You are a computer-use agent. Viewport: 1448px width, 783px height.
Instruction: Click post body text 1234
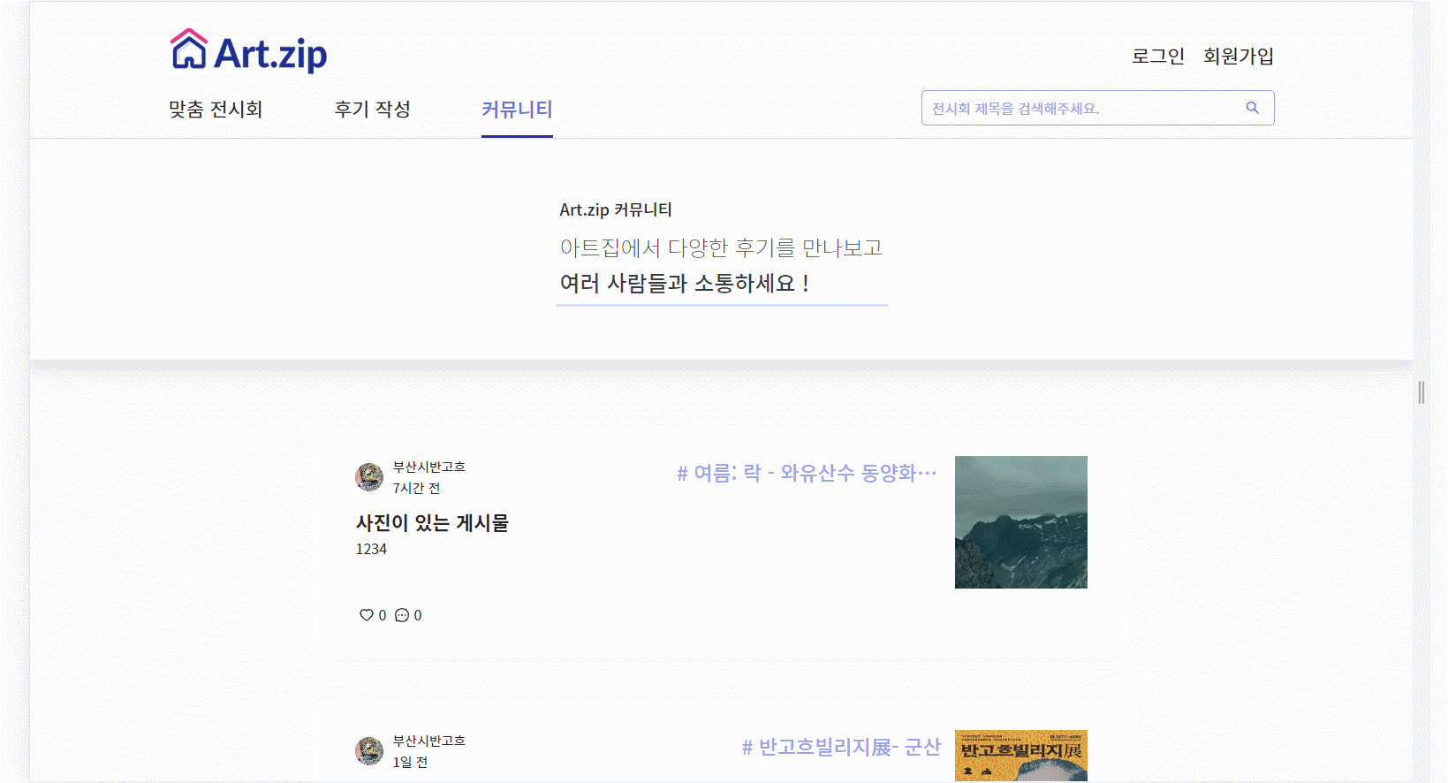click(371, 550)
